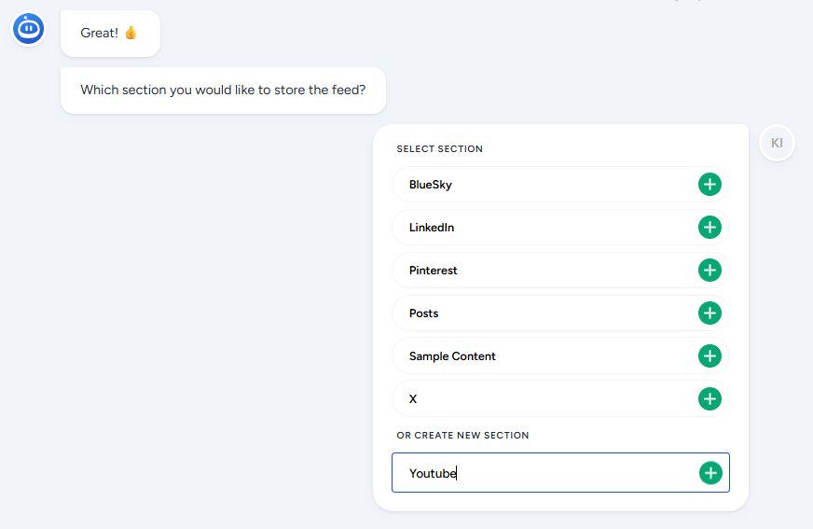Click the green plus icon for BlueSky

[710, 185]
